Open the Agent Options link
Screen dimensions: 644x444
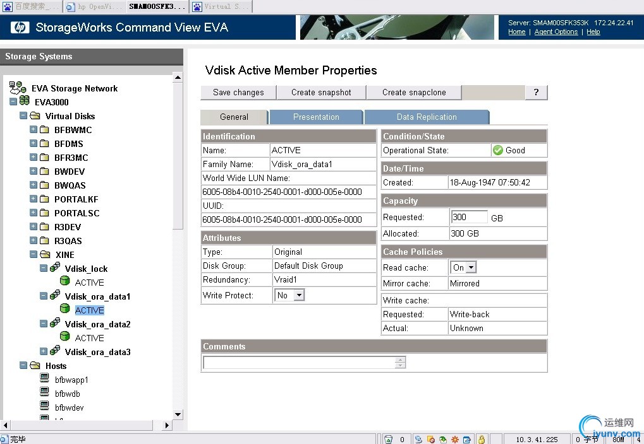556,32
